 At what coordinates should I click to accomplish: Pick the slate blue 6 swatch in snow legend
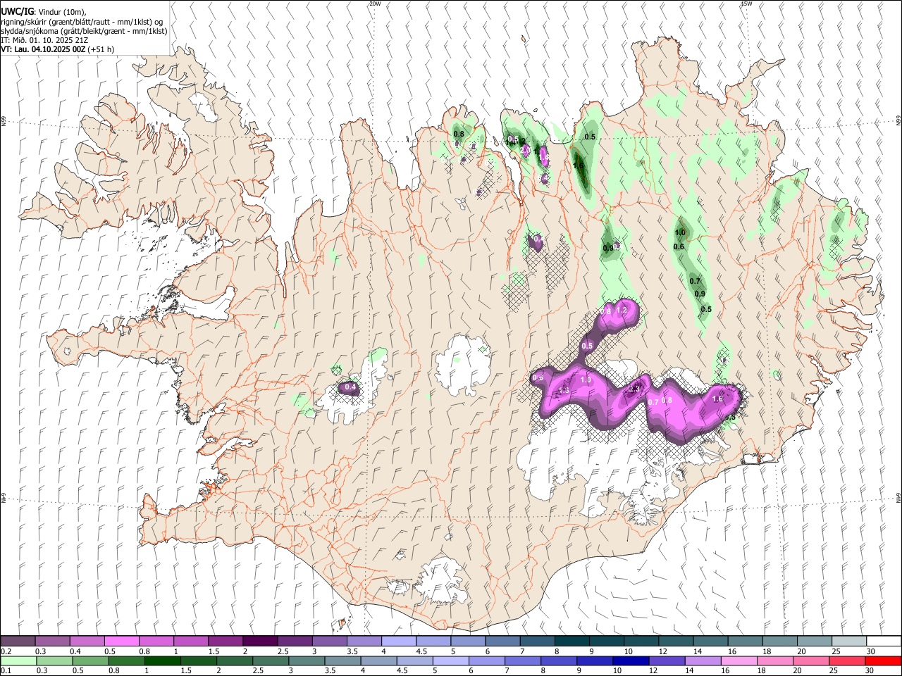(x=502, y=641)
